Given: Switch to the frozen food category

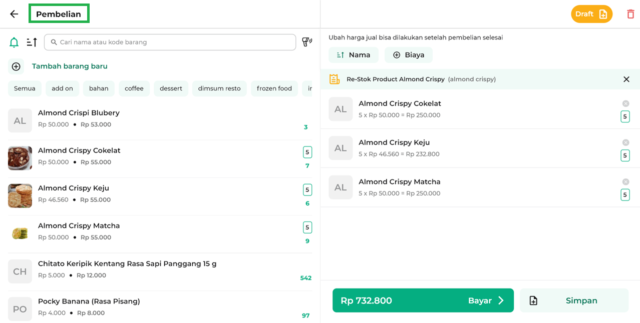Looking at the screenshot, I should coord(274,88).
